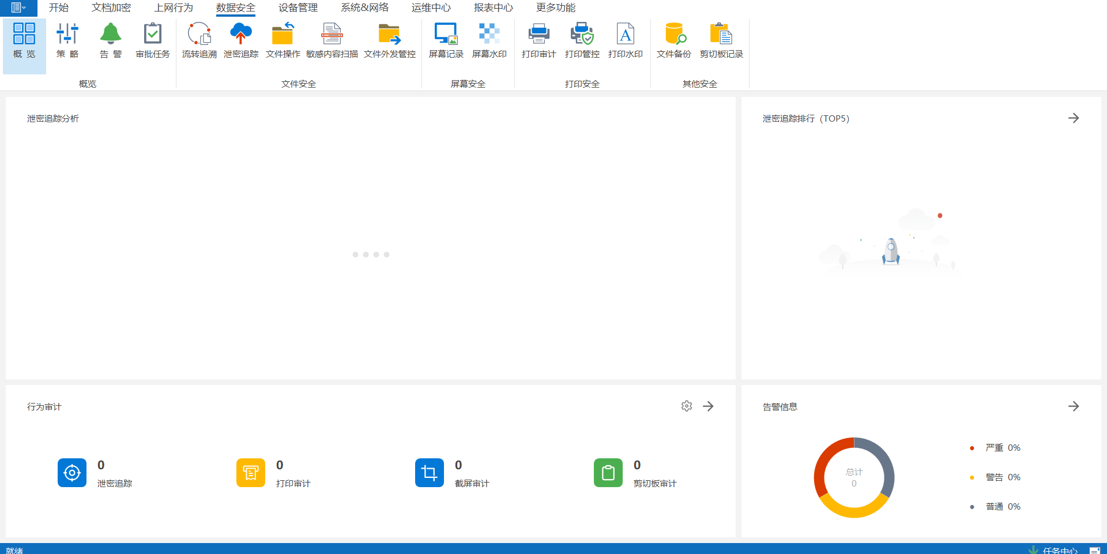Switch to the 运维中心 tab
This screenshot has height=554, width=1107.
point(431,7)
